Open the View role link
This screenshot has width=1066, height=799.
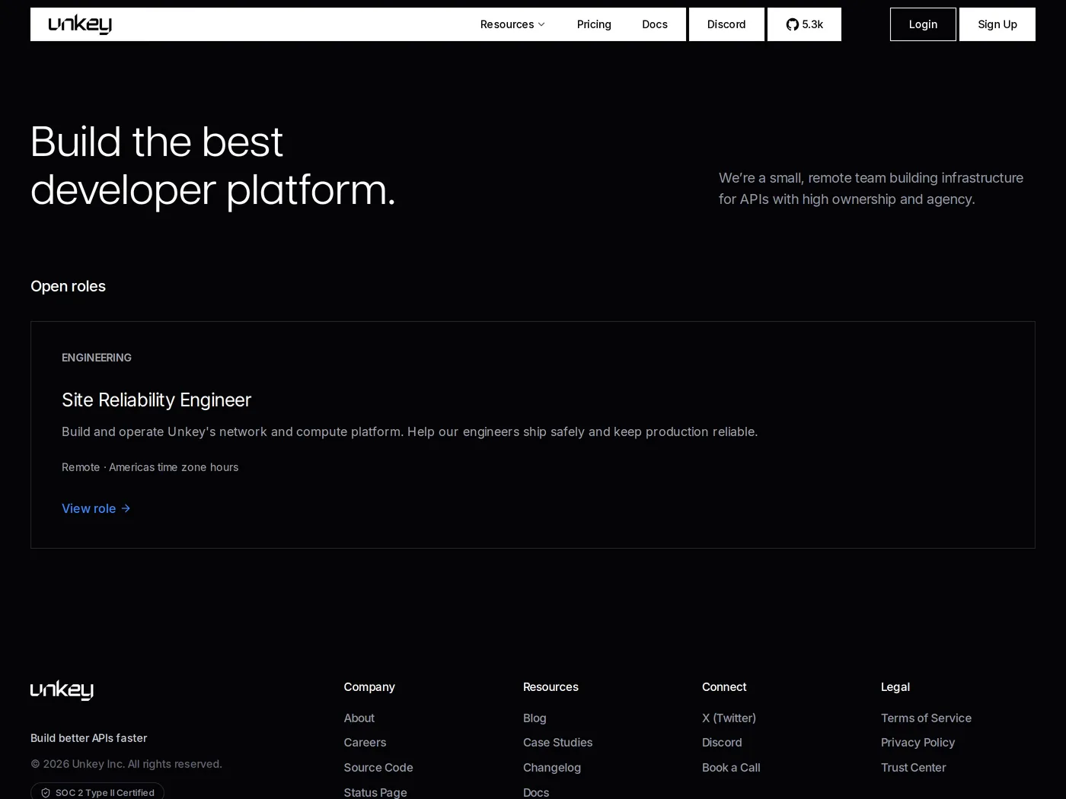pos(96,508)
